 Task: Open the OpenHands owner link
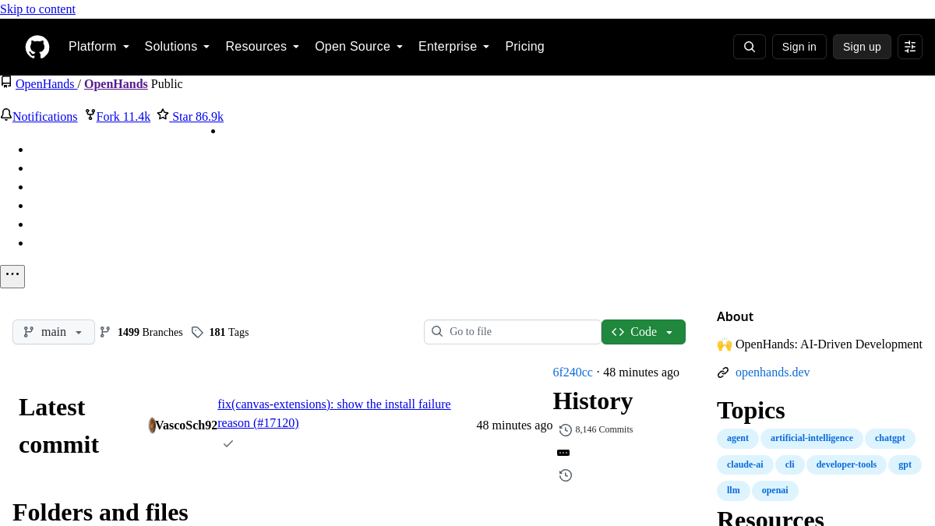(x=45, y=83)
